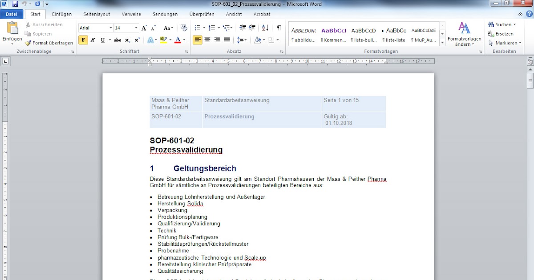The height and width of the screenshot is (280, 534).
Task: Switch to the Sendungen tab
Action: (x=165, y=14)
